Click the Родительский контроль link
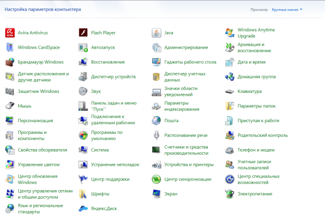The image size is (325, 215). coord(263,135)
